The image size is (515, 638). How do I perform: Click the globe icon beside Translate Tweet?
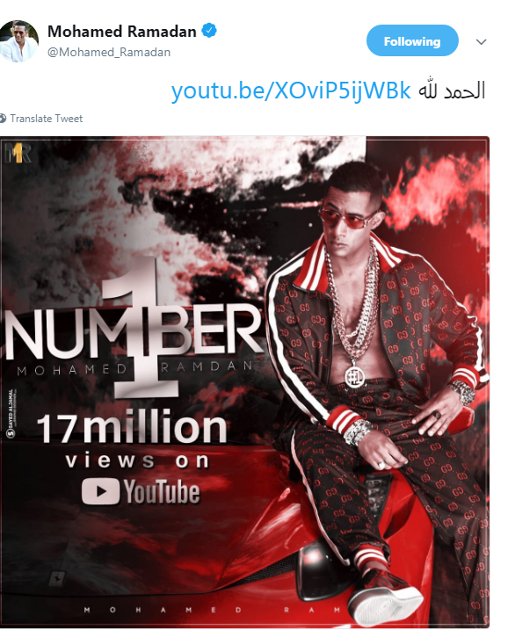[3, 119]
